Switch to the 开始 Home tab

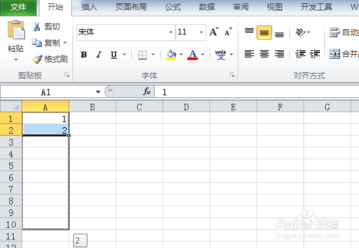pyautogui.click(x=55, y=7)
